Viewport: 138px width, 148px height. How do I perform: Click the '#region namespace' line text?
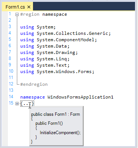(43, 14)
